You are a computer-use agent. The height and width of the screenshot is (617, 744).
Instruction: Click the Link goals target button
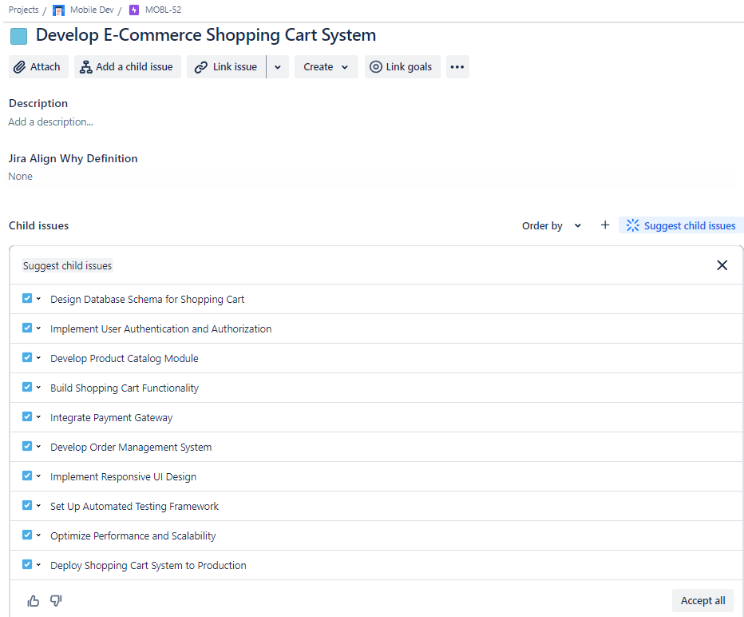402,67
